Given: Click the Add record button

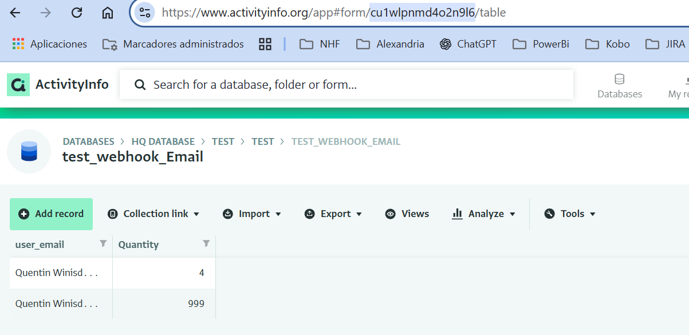Looking at the screenshot, I should 51,214.
